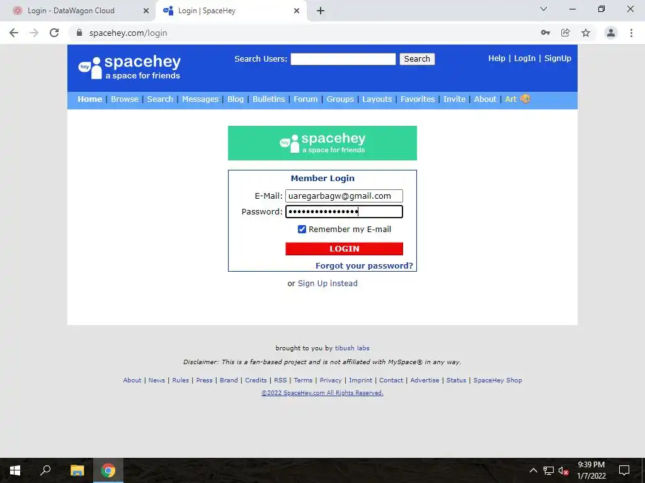Viewport: 645px width, 483px height.
Task: Click the E-Mail input field
Action: pyautogui.click(x=344, y=196)
